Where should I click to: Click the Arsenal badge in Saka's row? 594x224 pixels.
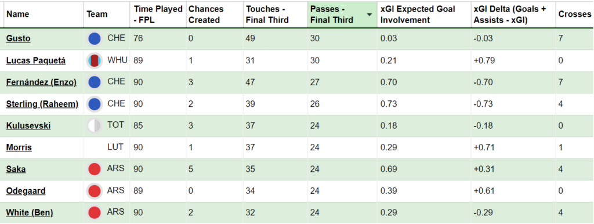(x=95, y=169)
